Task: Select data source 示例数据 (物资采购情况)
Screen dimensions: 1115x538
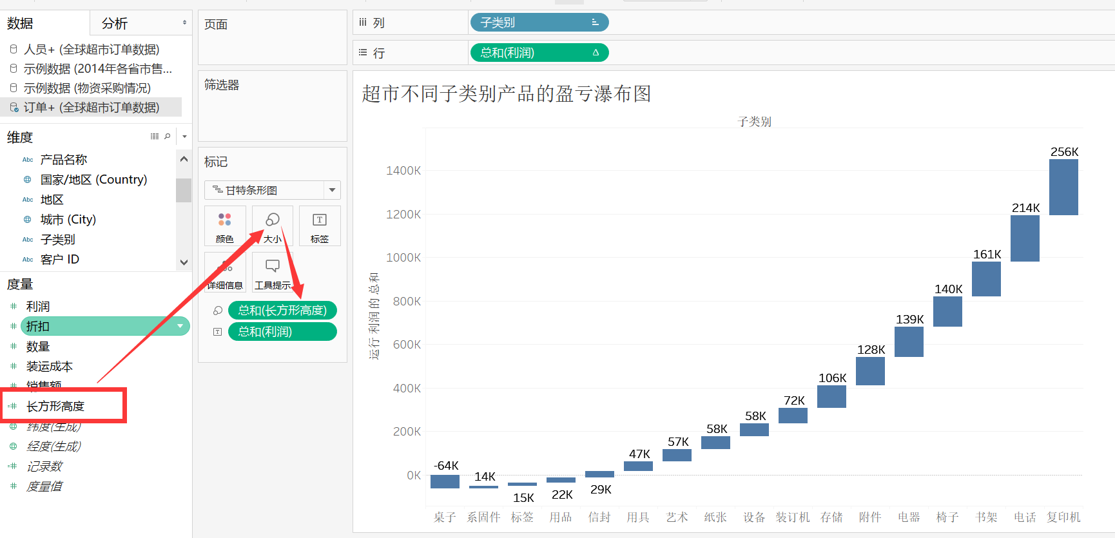Action: (87, 88)
